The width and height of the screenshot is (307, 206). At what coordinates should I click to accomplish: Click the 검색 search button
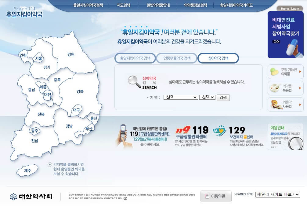click(223, 98)
